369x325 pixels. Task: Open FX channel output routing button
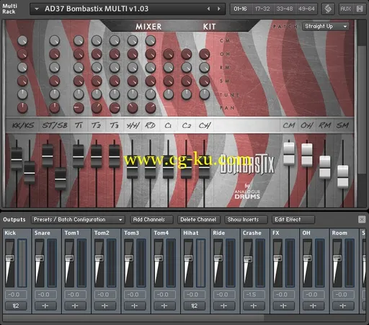(284, 306)
